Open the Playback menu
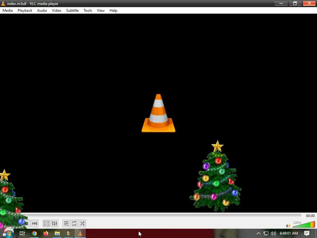Screen dimensions: 317x238 tap(25, 11)
